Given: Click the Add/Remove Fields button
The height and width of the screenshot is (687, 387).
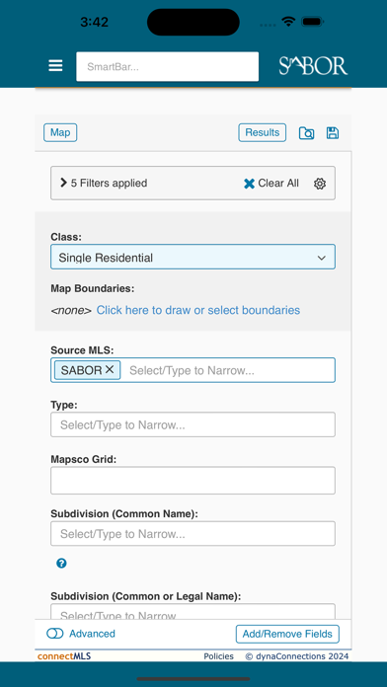Looking at the screenshot, I should click(287, 634).
